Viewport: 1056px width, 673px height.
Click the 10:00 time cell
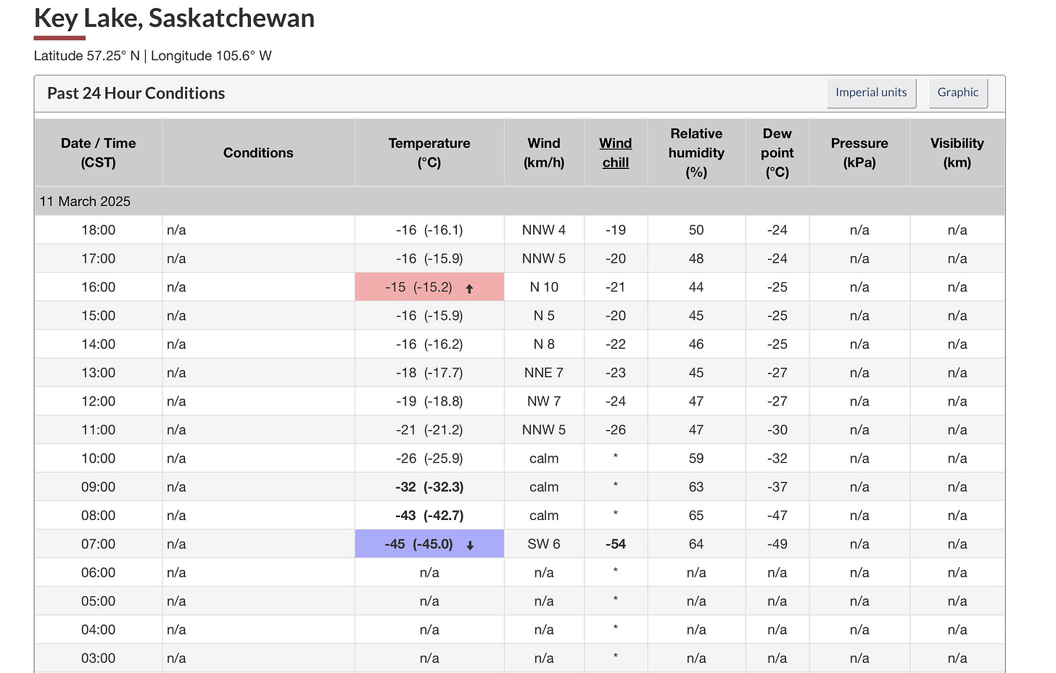(99, 458)
